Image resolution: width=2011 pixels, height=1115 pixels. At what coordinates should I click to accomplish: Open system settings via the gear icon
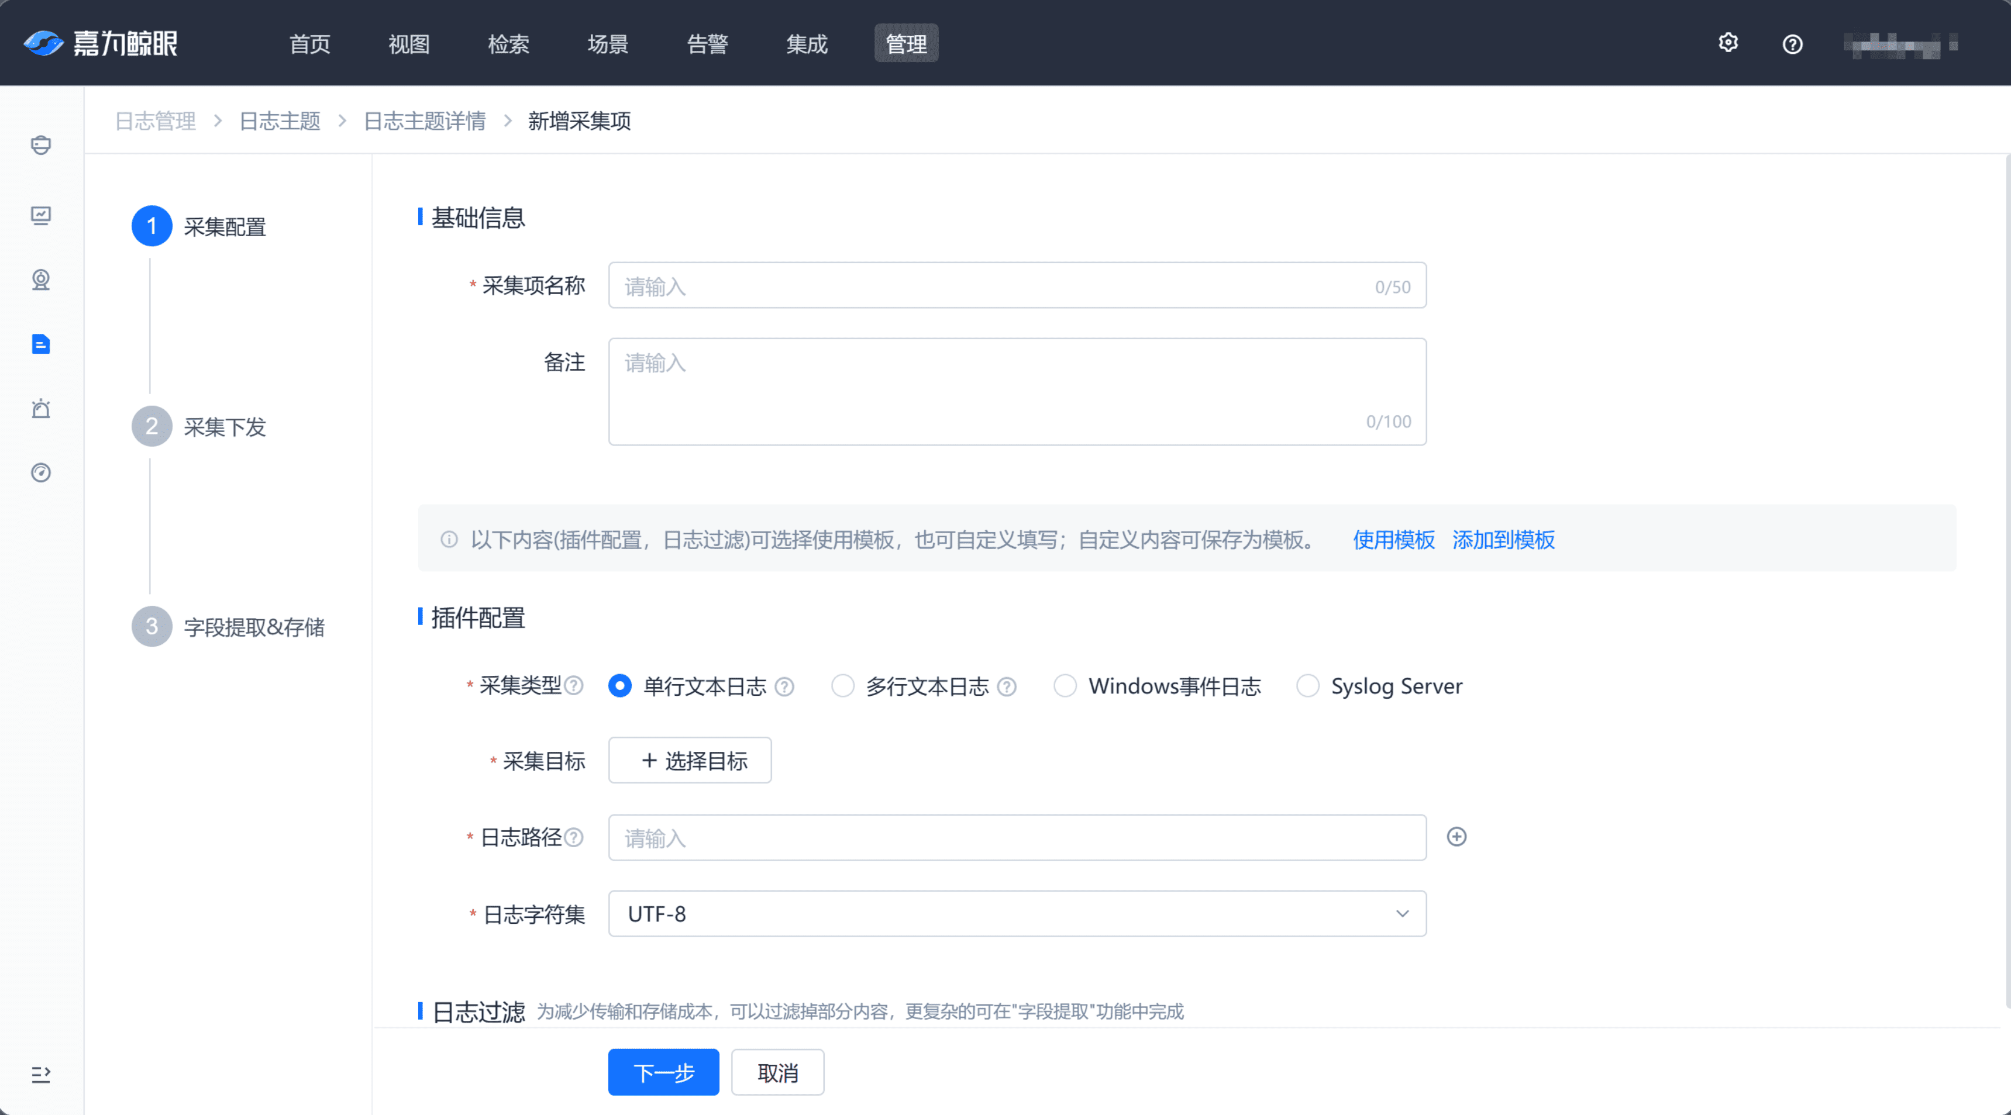coord(1728,43)
